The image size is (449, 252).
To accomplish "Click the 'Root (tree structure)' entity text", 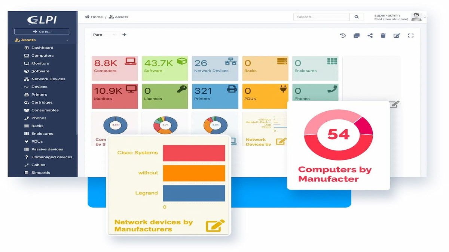I will click(391, 19).
